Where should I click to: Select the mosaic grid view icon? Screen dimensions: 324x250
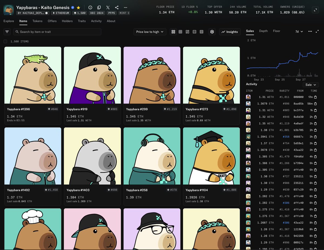(187, 32)
